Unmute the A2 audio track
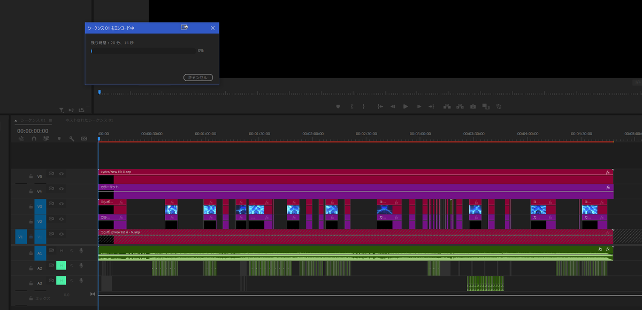The image size is (642, 310). pyautogui.click(x=61, y=266)
